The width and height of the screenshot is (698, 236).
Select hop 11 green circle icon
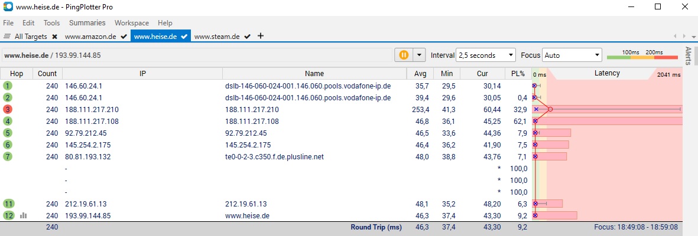8,204
